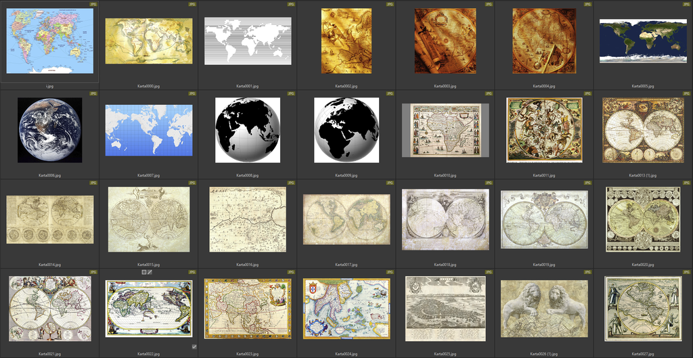The width and height of the screenshot is (693, 358).
Task: Select the Earth from space photo Karta0006
Action: pyautogui.click(x=49, y=130)
